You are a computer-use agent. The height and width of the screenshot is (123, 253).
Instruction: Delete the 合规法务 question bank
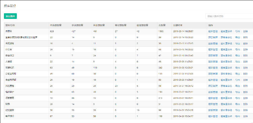[245, 43]
